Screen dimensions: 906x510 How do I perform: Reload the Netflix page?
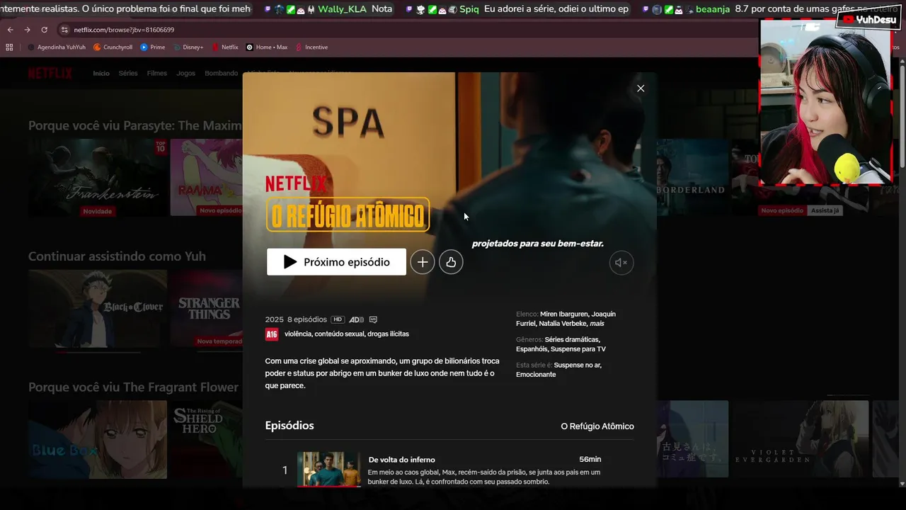(x=44, y=30)
